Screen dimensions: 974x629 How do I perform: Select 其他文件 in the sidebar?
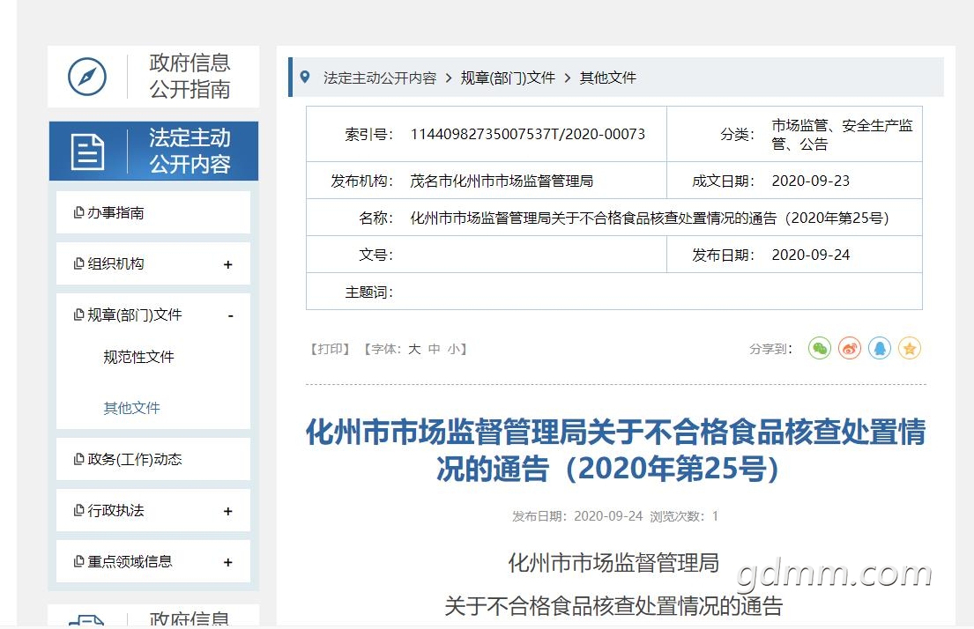click(131, 407)
